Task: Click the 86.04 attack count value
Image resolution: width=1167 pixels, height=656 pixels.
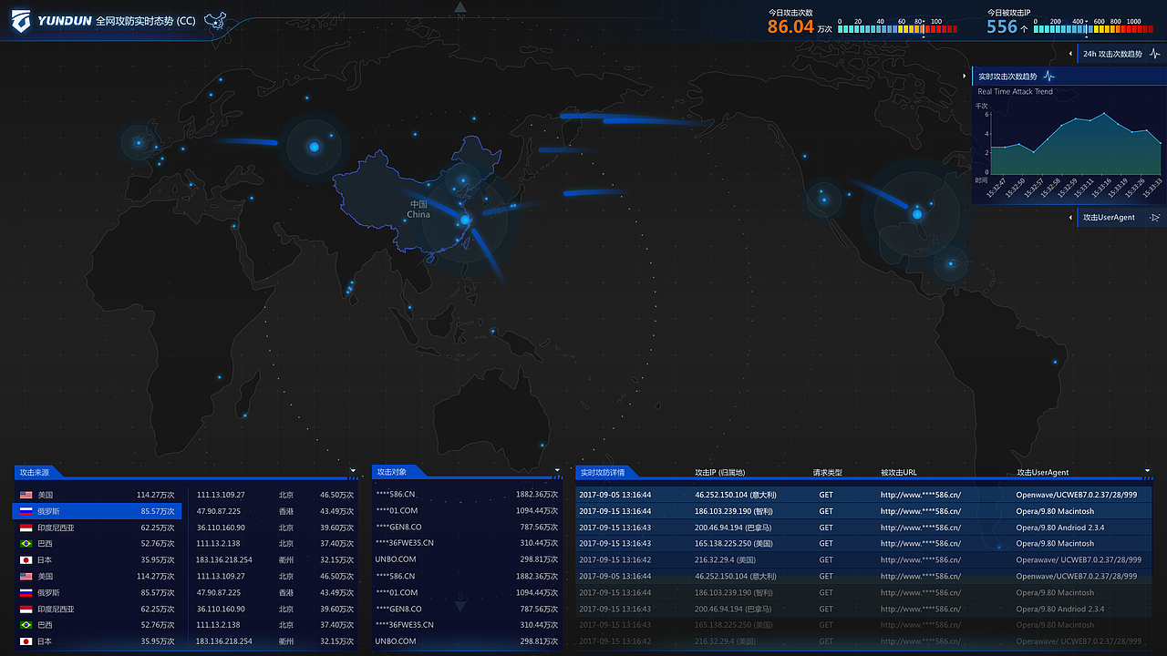Action: pyautogui.click(x=790, y=26)
